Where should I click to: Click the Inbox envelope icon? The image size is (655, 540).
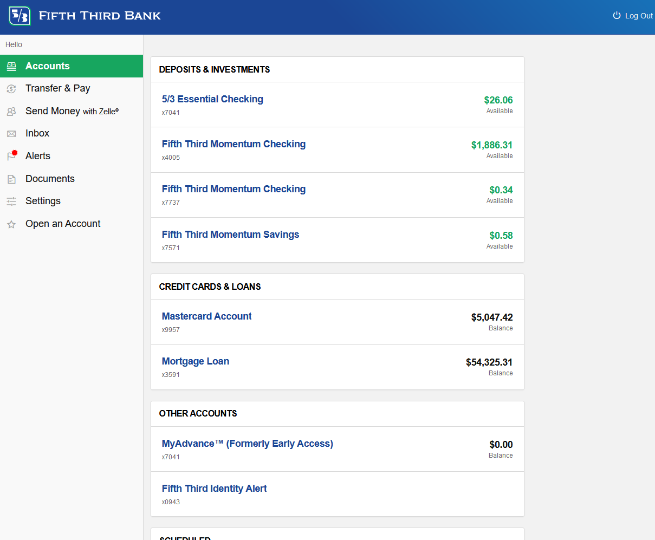point(11,134)
